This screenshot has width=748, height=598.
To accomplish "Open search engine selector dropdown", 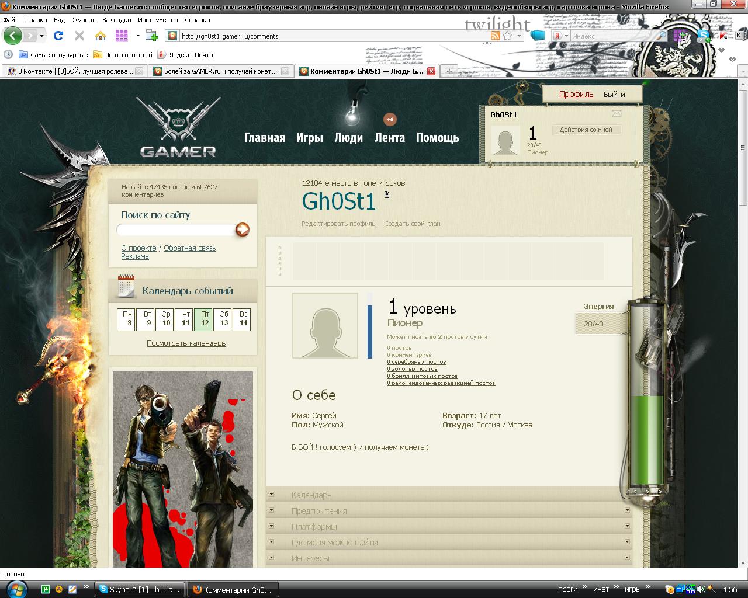I will click(x=566, y=36).
